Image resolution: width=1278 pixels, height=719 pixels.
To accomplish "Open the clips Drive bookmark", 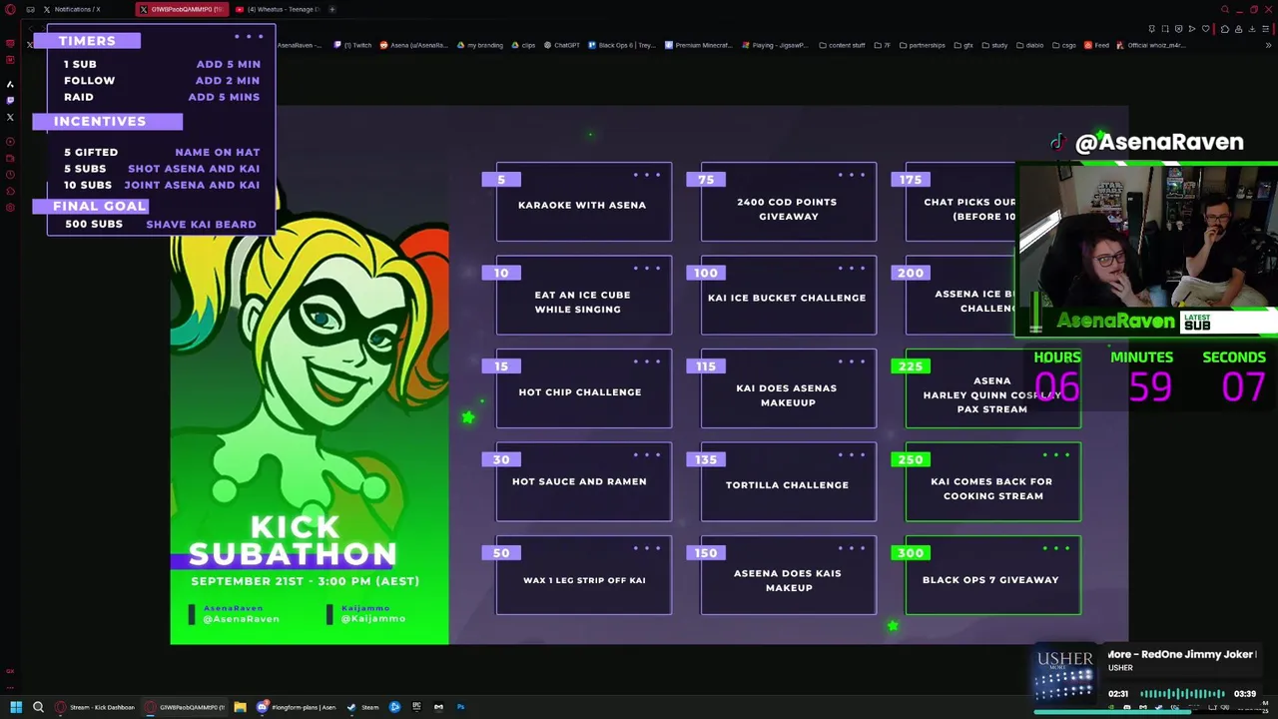I will point(524,45).
